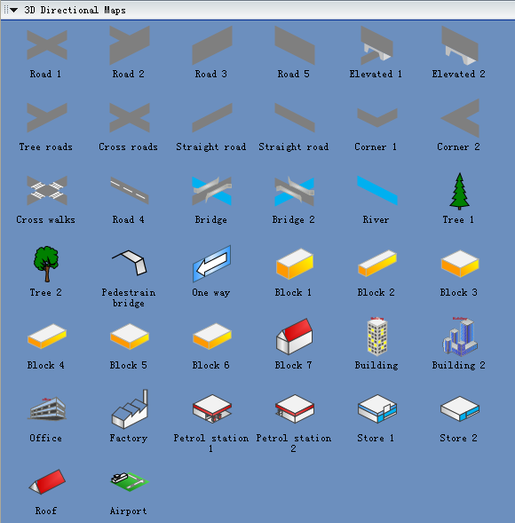The width and height of the screenshot is (515, 523).
Task: Pick the One way arrow sign
Action: pyautogui.click(x=212, y=264)
